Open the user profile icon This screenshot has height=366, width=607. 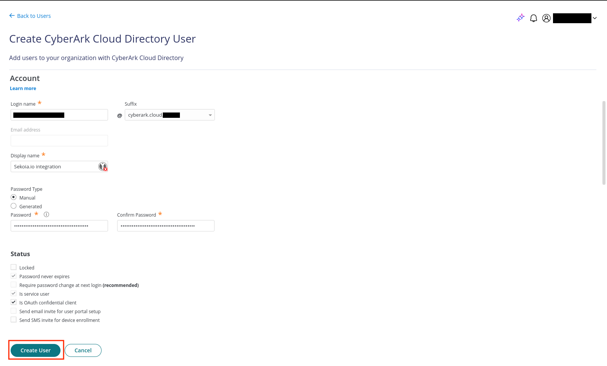pos(546,18)
